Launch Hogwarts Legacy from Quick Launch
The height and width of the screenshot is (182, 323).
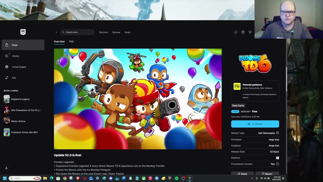click(x=23, y=99)
